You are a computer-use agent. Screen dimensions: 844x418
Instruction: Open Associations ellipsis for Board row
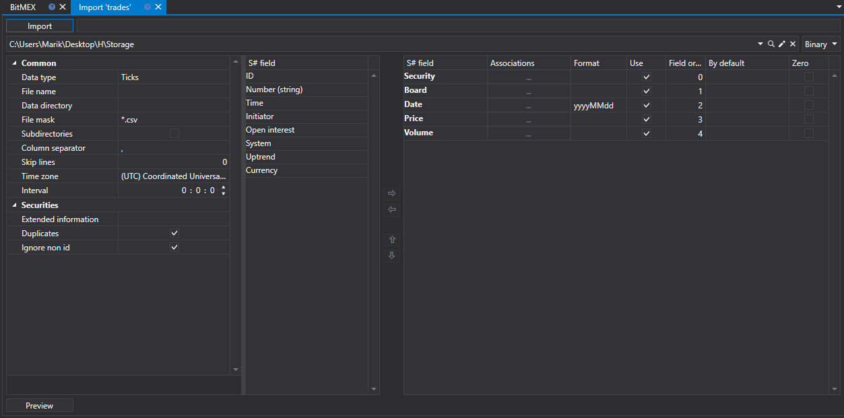pos(529,92)
